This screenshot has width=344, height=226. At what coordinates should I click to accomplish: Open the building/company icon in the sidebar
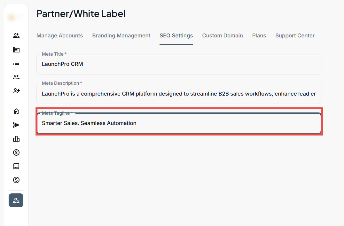(x=16, y=50)
